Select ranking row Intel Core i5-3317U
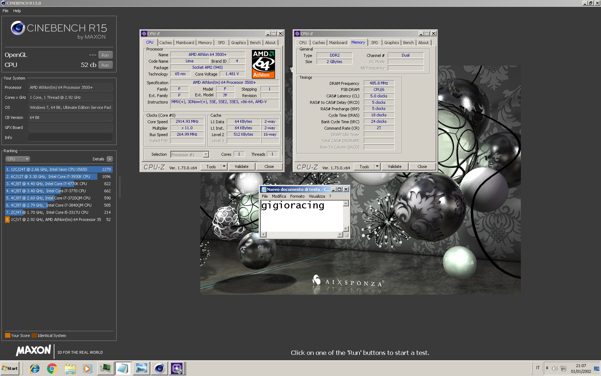 coord(59,212)
